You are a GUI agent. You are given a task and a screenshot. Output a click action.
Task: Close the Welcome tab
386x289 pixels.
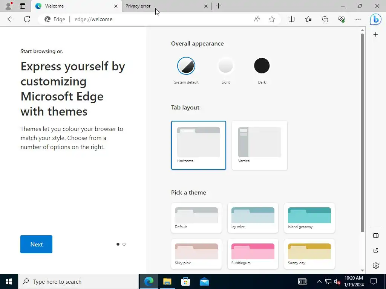click(116, 6)
